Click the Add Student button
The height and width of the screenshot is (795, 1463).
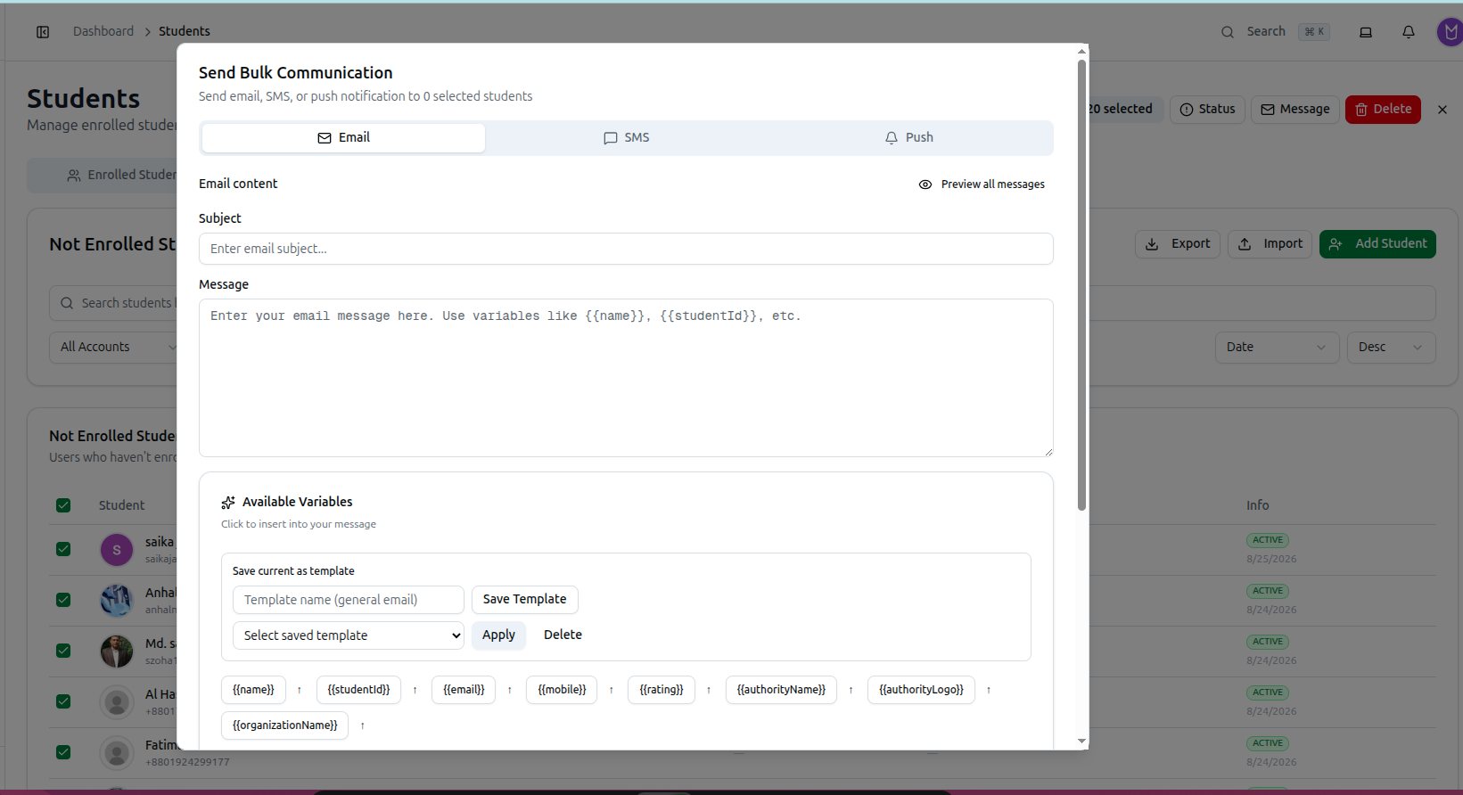click(x=1377, y=244)
